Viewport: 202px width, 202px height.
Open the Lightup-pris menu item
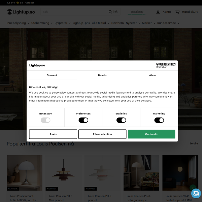(x=81, y=23)
